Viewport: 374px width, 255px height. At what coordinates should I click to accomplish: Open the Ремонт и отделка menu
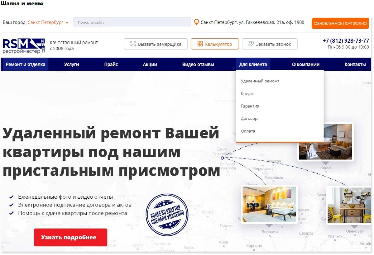click(26, 64)
